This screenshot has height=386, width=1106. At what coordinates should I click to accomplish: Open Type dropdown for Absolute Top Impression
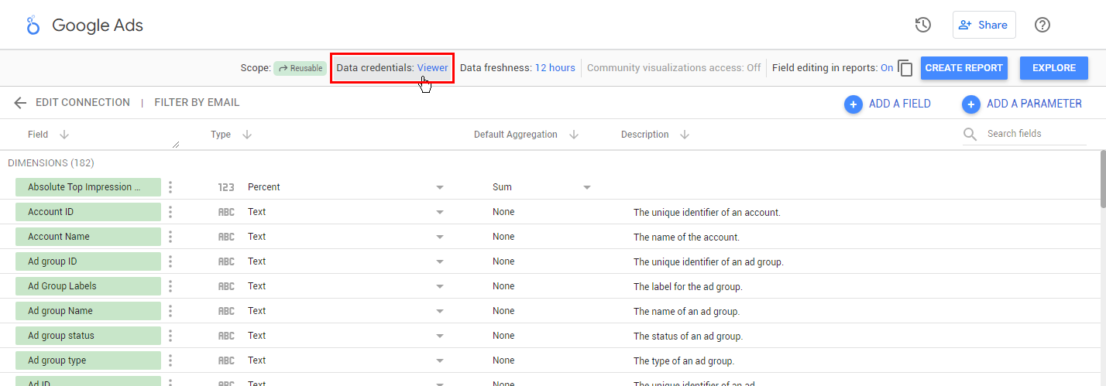tap(440, 187)
